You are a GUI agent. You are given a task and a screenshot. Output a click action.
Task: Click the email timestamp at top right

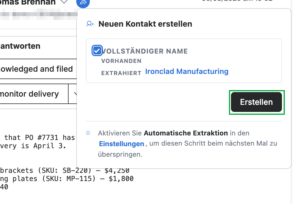[237, 1]
